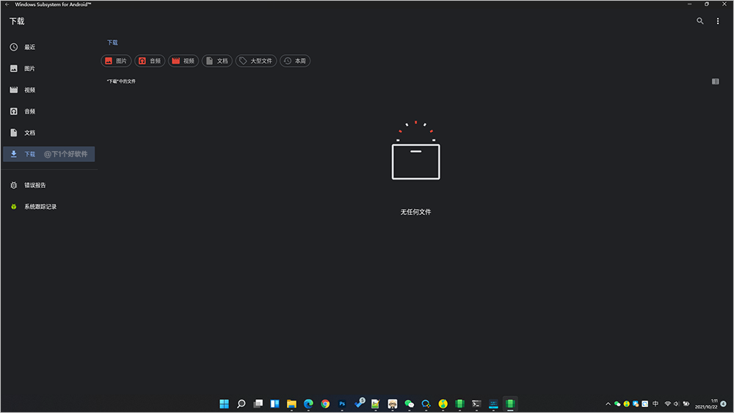The image size is (734, 413).
Task: Select 下载 in the sidebar
Action: point(29,154)
